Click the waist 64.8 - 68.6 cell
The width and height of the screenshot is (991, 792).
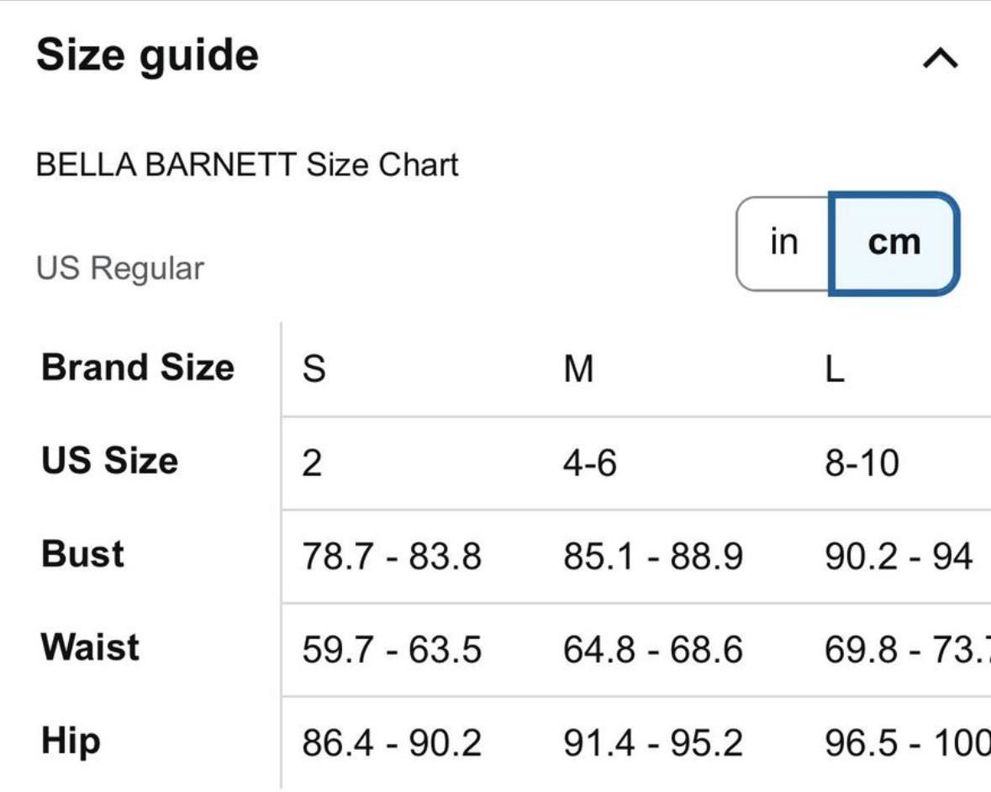pos(653,650)
